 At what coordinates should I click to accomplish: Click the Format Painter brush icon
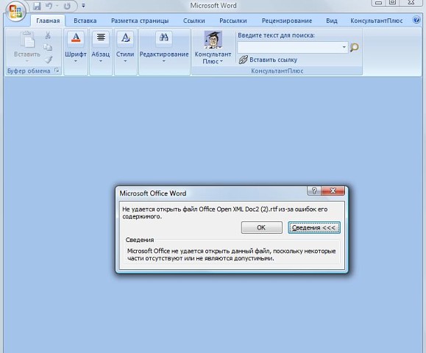coord(49,60)
